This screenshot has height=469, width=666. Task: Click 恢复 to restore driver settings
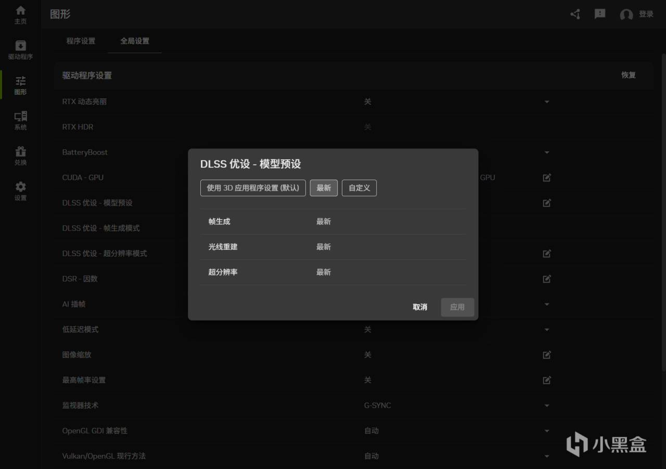629,75
